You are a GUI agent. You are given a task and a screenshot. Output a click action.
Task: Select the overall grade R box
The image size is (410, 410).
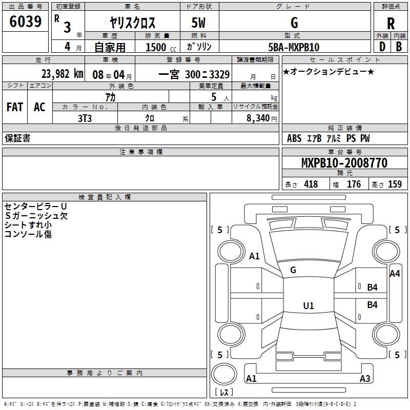click(x=391, y=22)
